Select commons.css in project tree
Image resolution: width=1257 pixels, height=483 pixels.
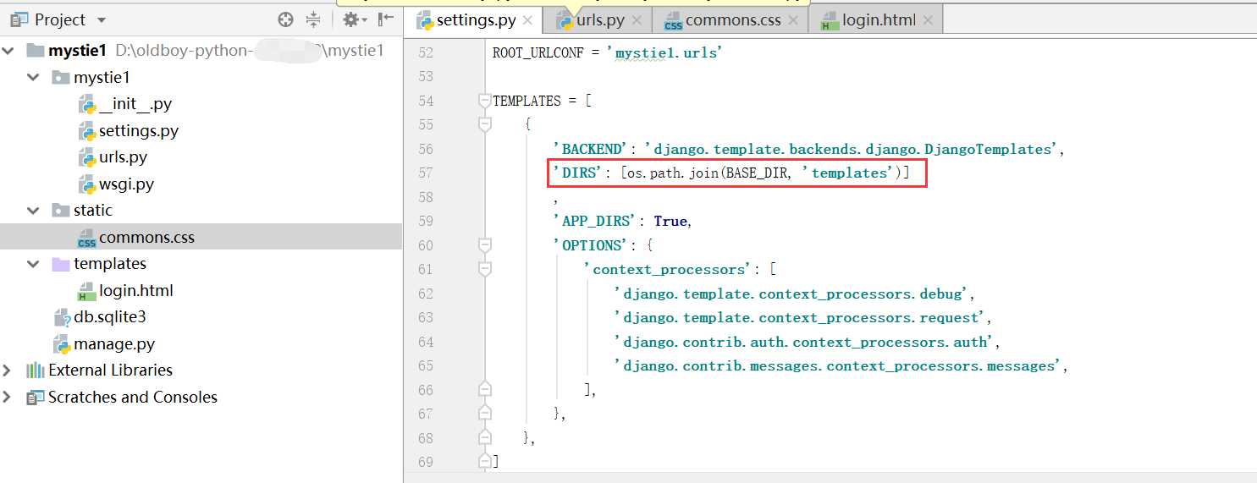click(201, 238)
